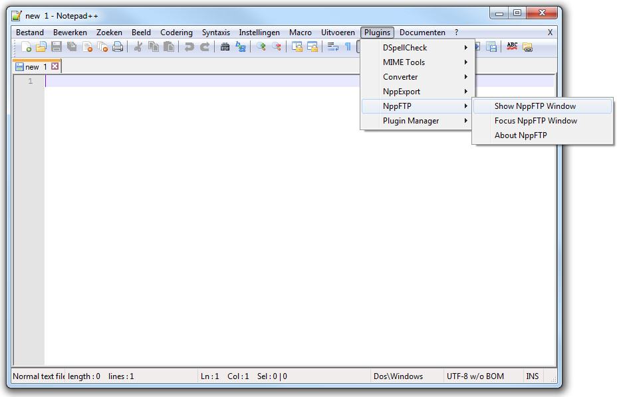Toggle synchronized horizontal scrolling icon
The width and height of the screenshot is (617, 397).
312,46
